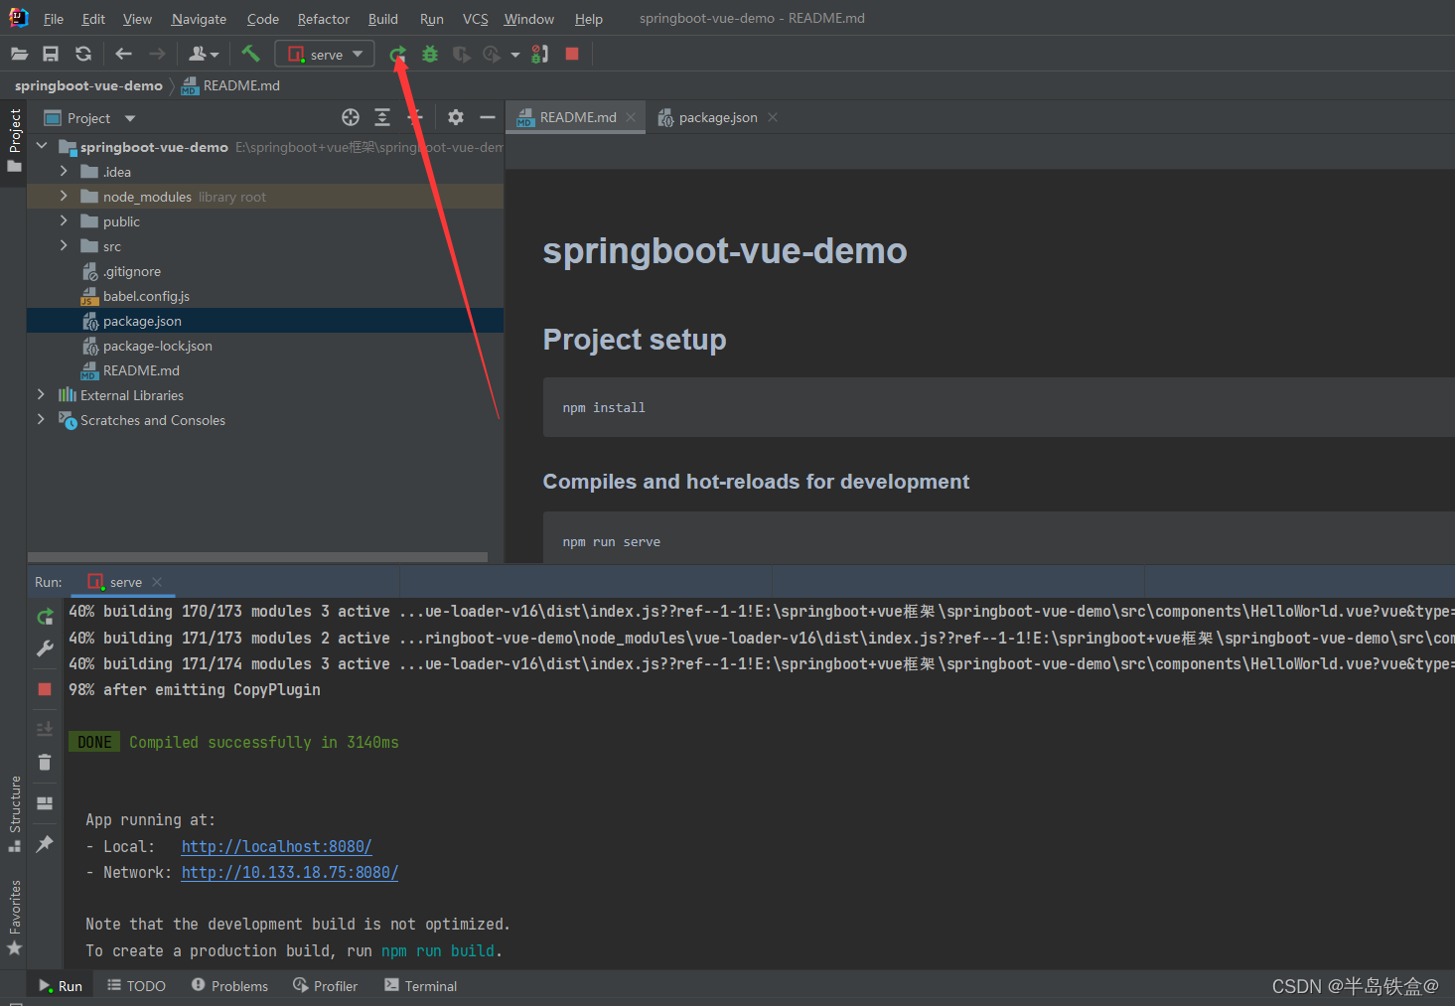Open the http://localhost:8080/ link
This screenshot has width=1455, height=1006.
click(276, 846)
